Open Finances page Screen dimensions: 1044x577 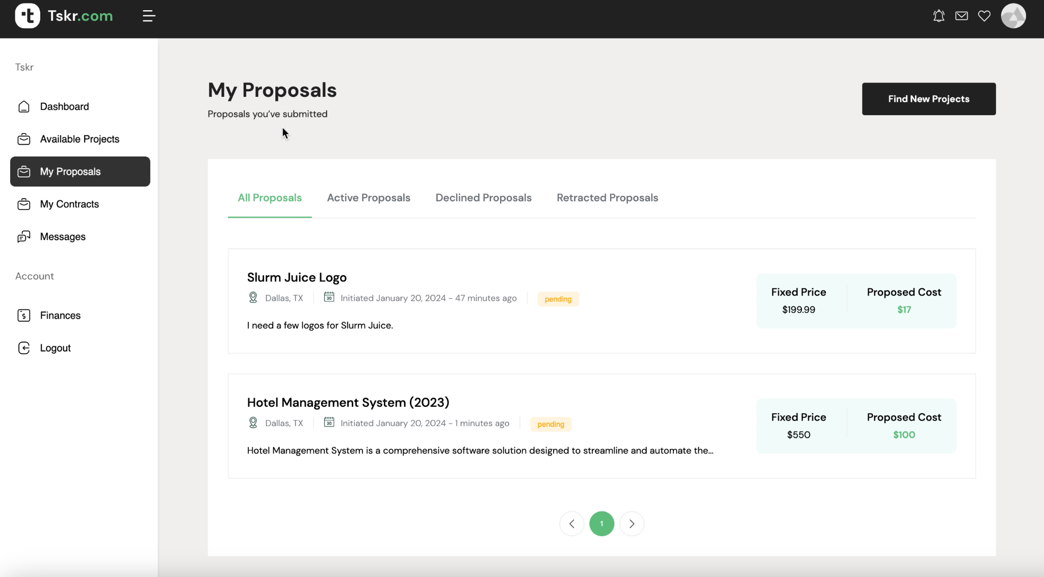tap(60, 316)
